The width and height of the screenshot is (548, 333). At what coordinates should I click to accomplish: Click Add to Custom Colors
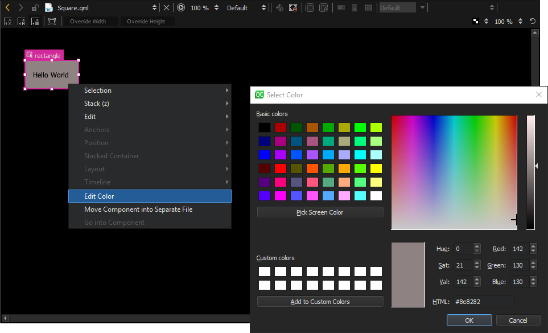(x=320, y=301)
